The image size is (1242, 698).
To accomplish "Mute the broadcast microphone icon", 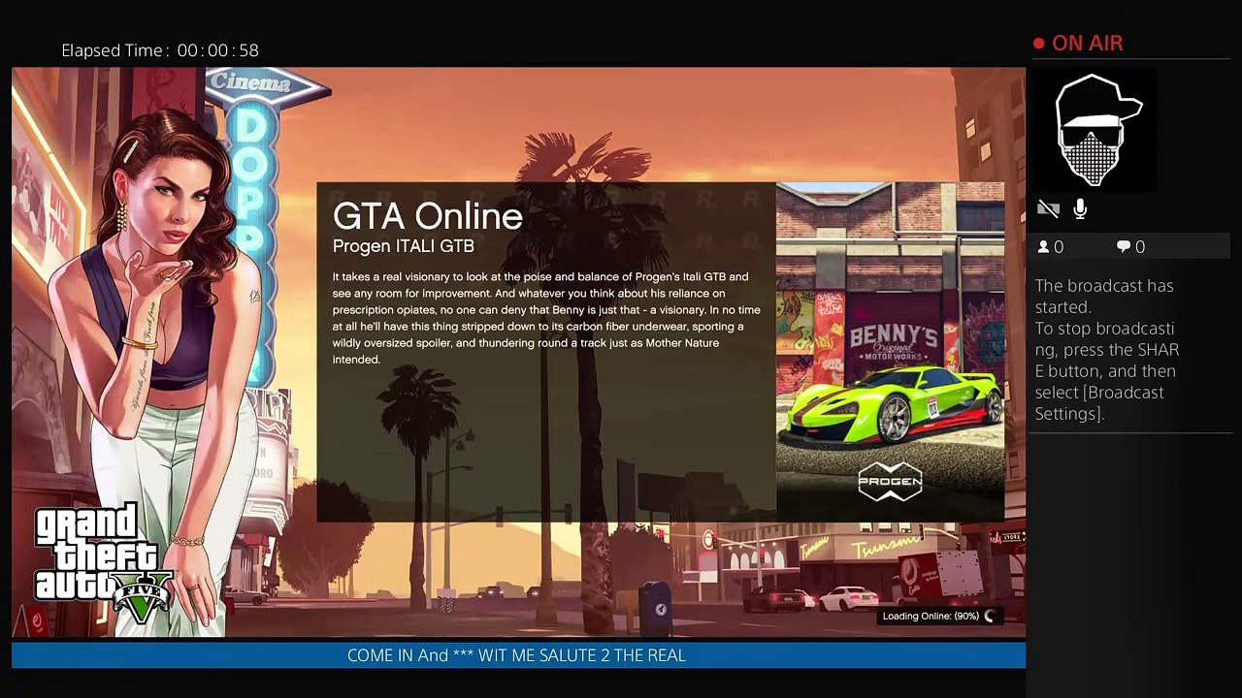I will pos(1080,209).
